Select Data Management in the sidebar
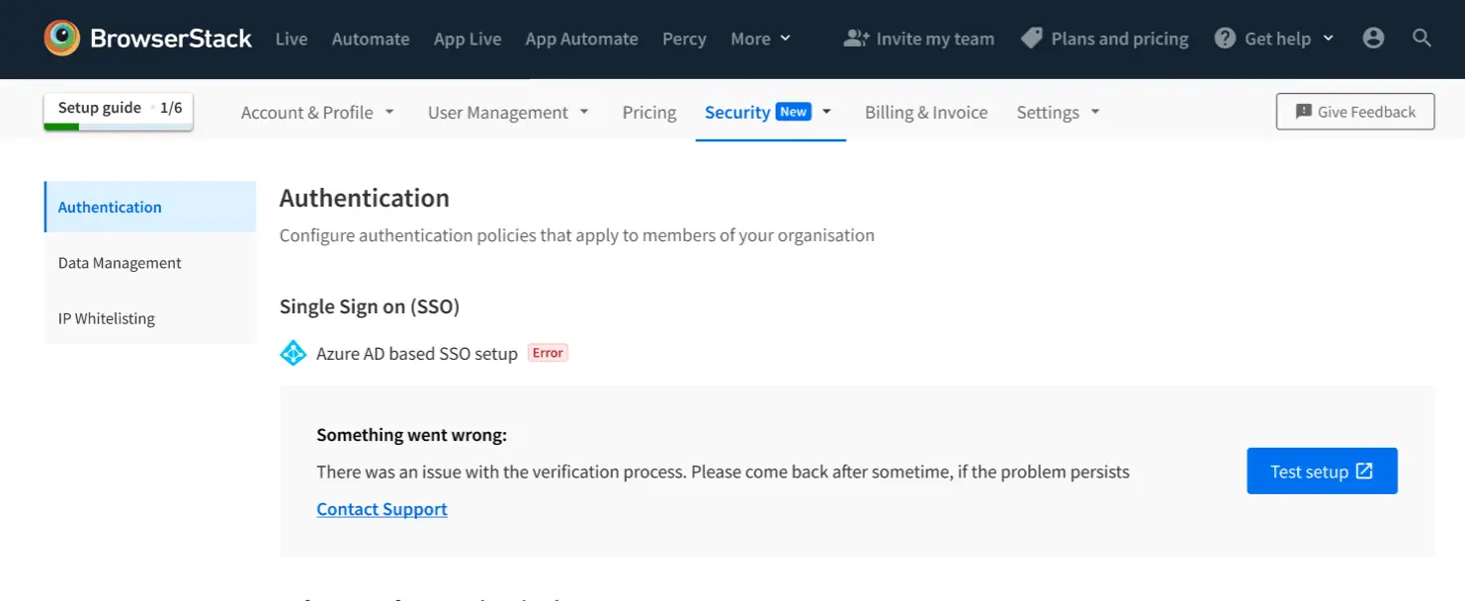 120,263
